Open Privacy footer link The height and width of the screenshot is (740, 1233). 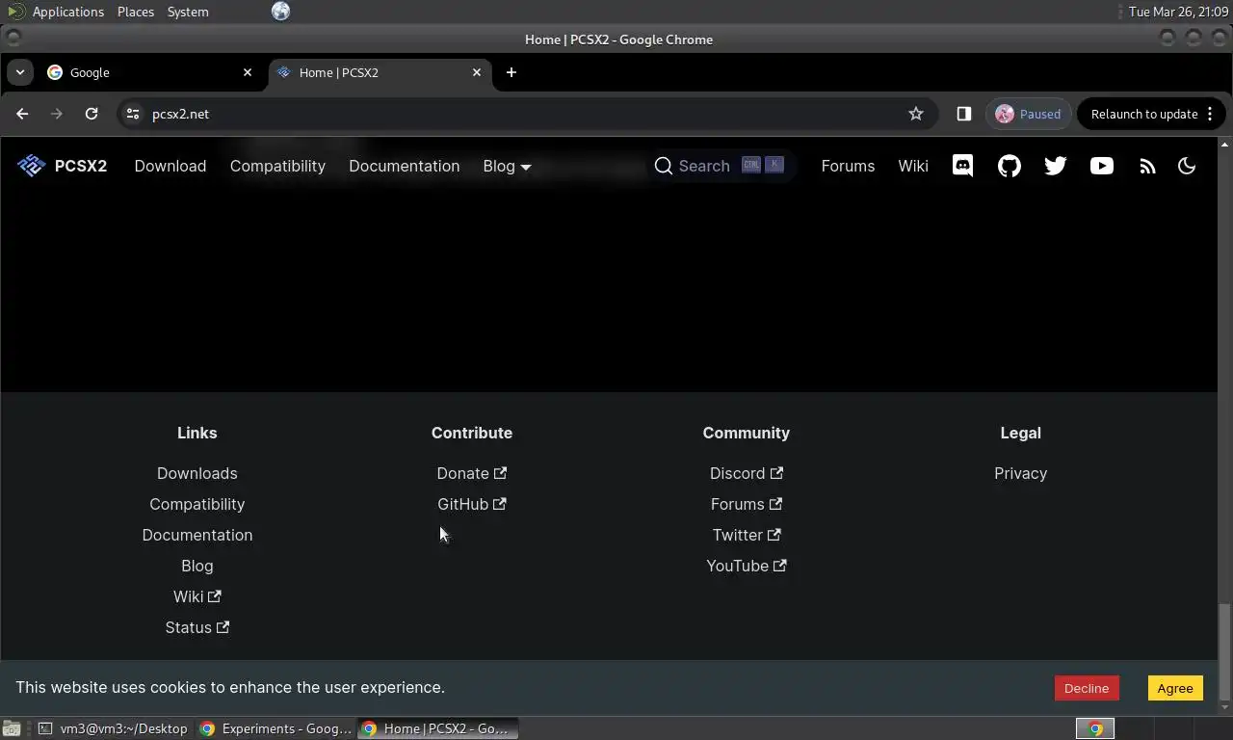pyautogui.click(x=1021, y=473)
